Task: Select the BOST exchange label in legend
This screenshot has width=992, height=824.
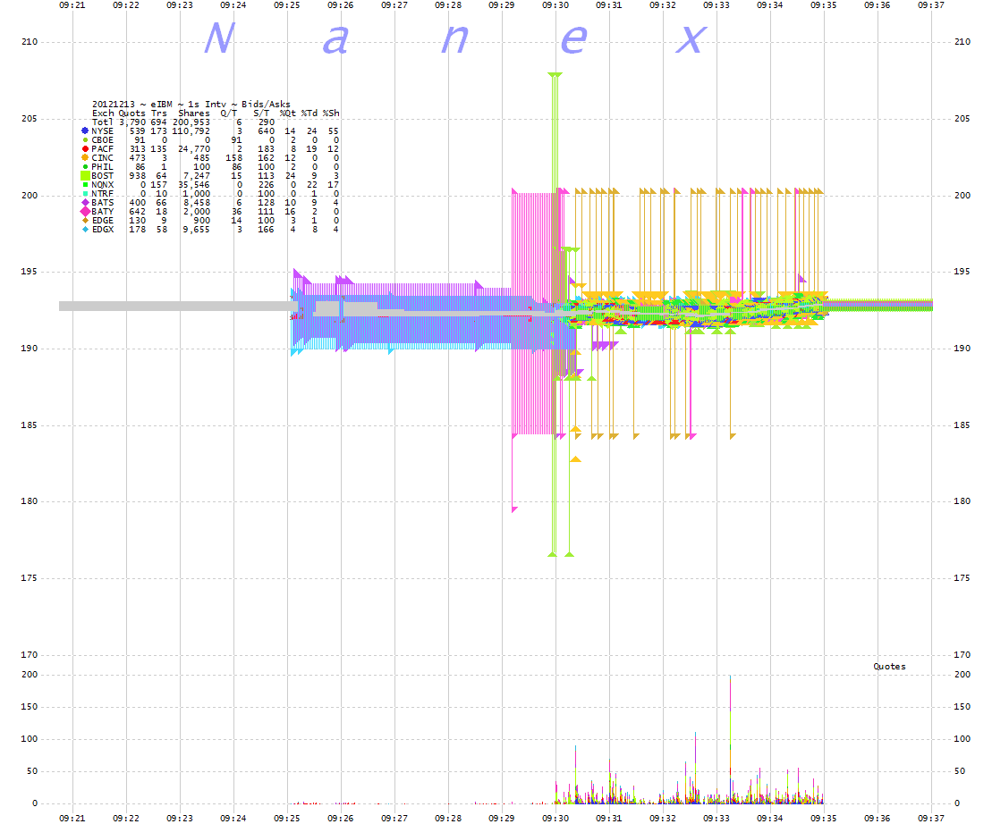Action: pos(103,176)
